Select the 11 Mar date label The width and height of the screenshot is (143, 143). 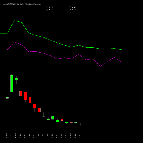click(29, 136)
